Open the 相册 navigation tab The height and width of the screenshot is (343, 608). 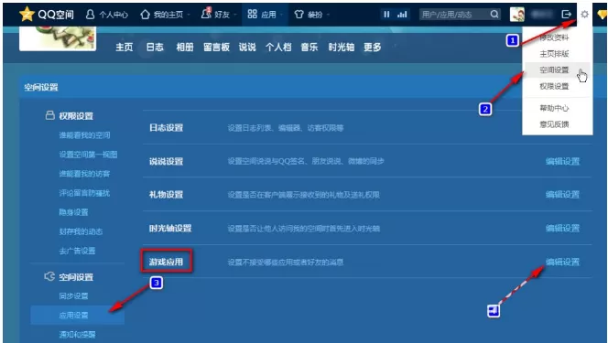(x=185, y=48)
